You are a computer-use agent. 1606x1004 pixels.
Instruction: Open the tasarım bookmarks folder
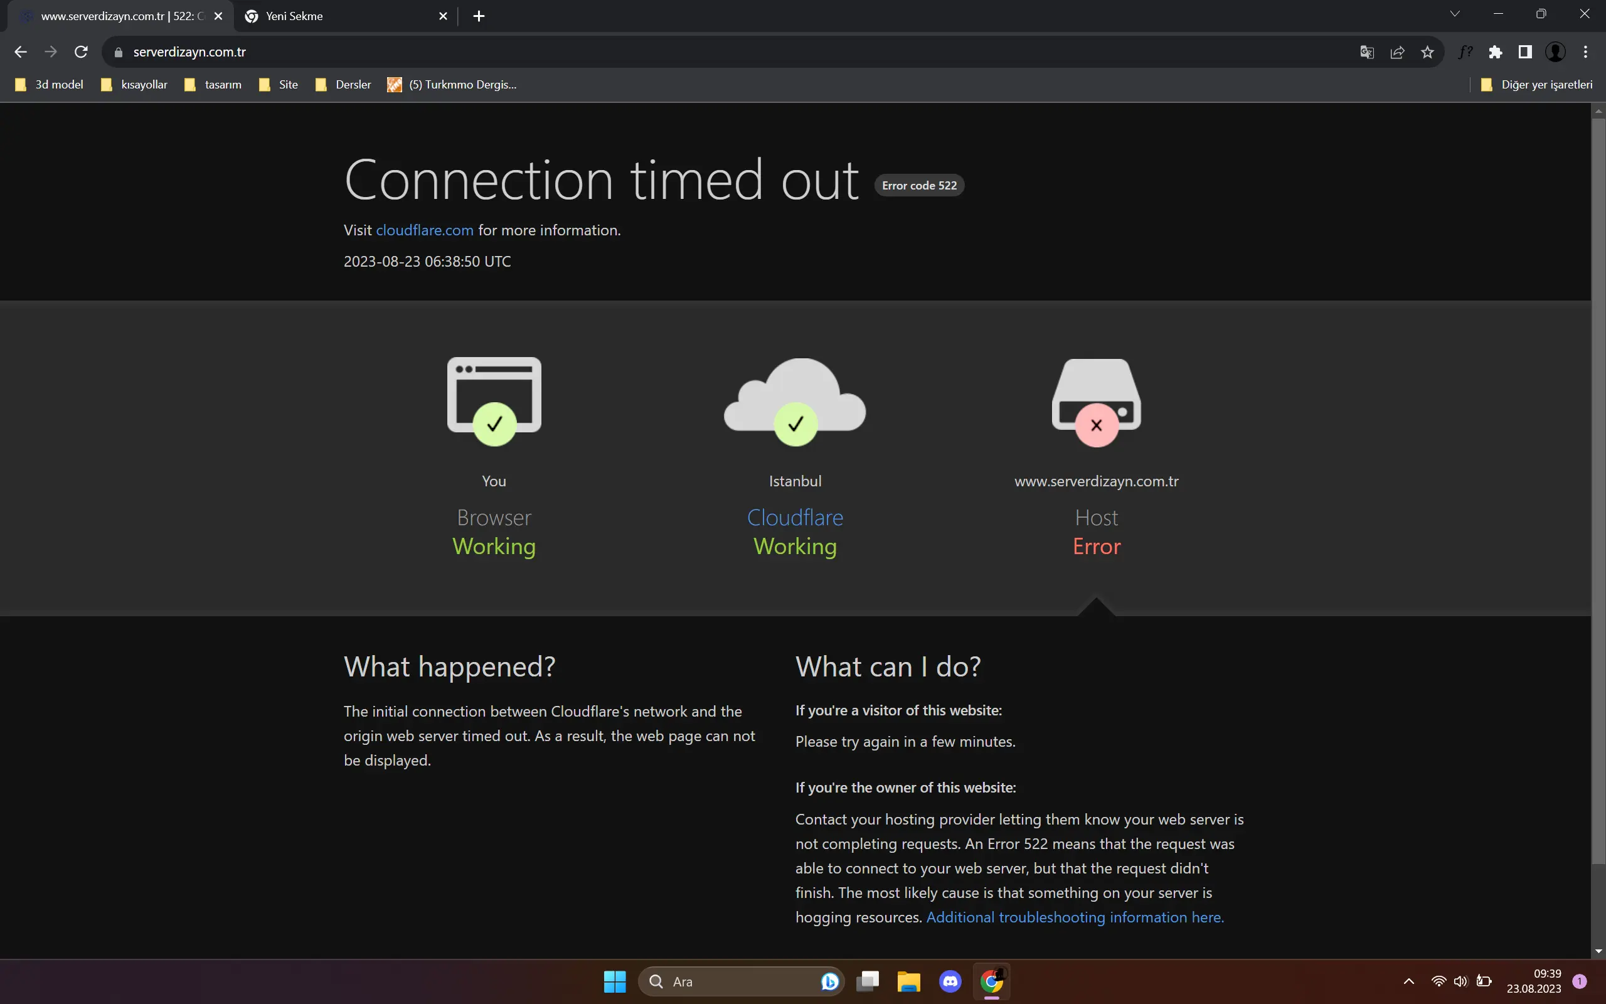pyautogui.click(x=213, y=84)
